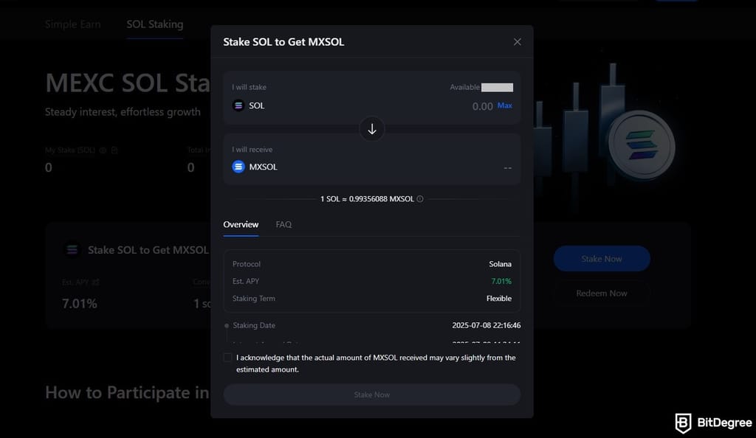Image resolution: width=756 pixels, height=438 pixels.
Task: Click the Solana icon beside Stake SOL card title
Action: point(72,250)
